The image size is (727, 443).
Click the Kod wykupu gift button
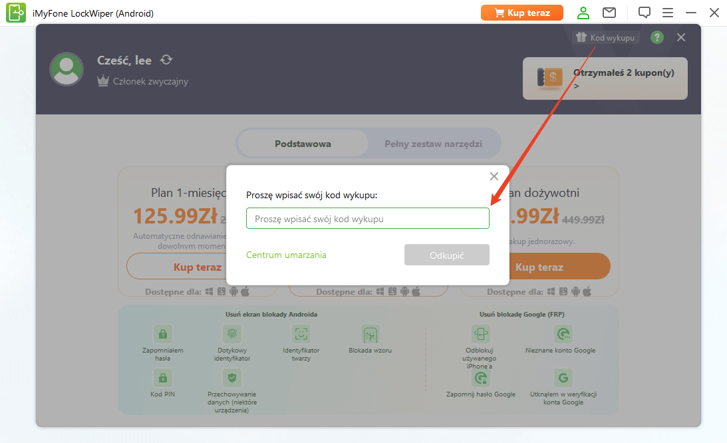(605, 37)
